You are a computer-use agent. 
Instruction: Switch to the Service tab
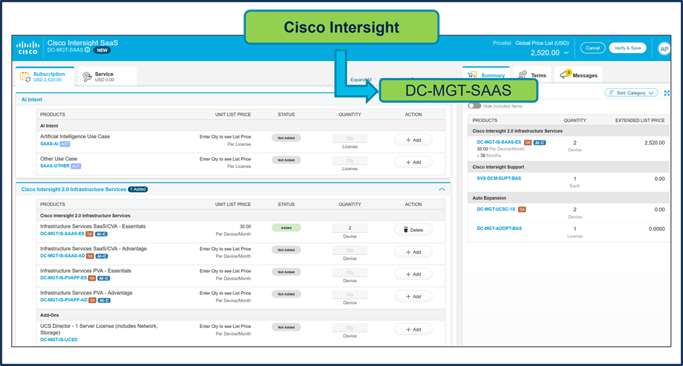107,77
